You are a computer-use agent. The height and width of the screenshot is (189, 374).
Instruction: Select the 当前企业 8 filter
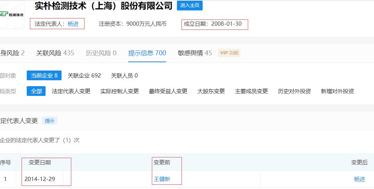(x=44, y=75)
